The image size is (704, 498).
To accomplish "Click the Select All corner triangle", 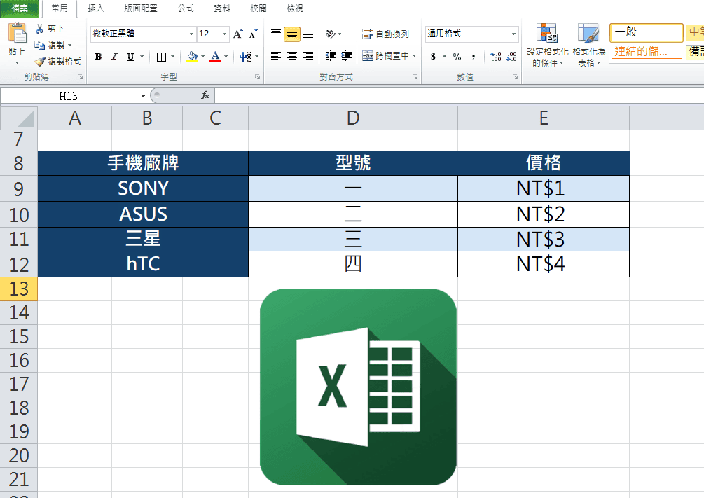I will pos(19,118).
